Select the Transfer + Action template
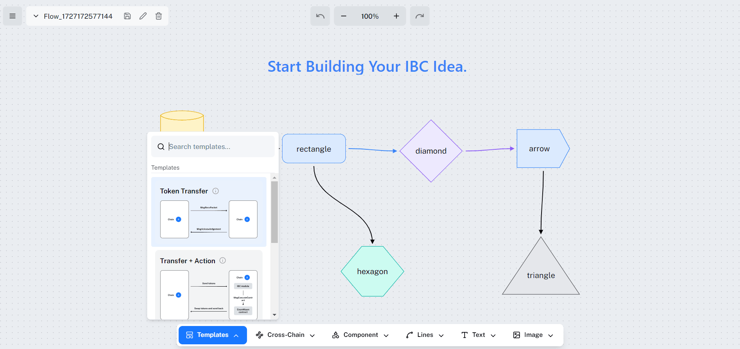Screen dimensions: 740x349 (x=209, y=285)
